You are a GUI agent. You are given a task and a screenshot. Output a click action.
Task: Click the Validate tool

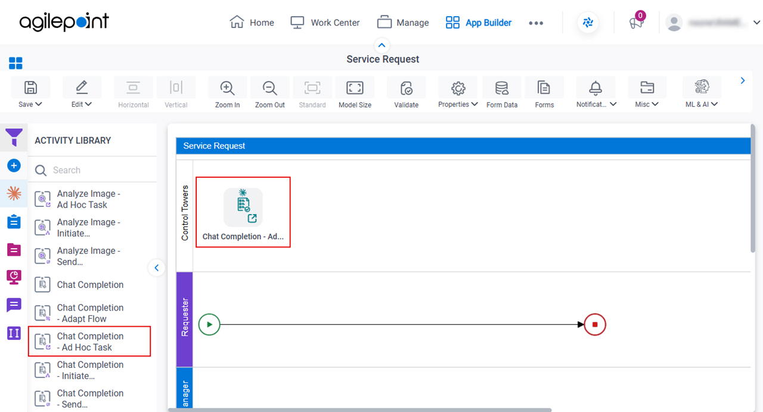point(407,93)
